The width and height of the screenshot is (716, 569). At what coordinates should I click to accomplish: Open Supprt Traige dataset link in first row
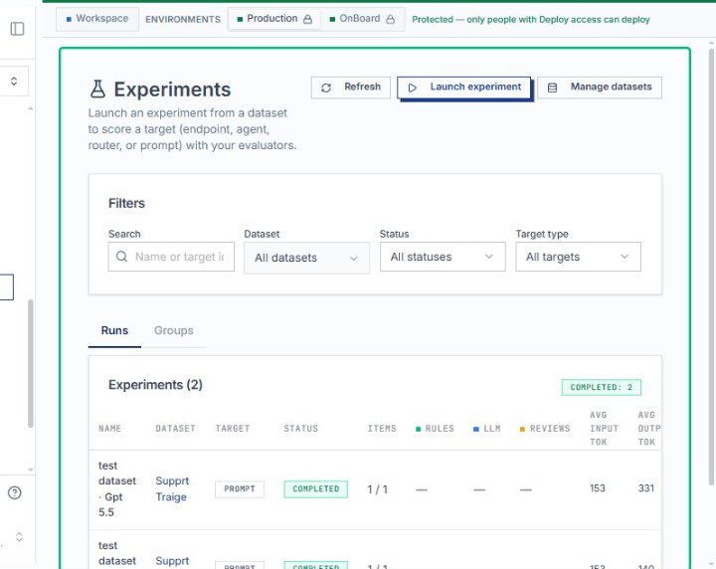point(172,488)
